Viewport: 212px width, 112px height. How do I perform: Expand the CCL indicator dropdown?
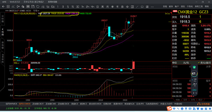tap(17, 63)
